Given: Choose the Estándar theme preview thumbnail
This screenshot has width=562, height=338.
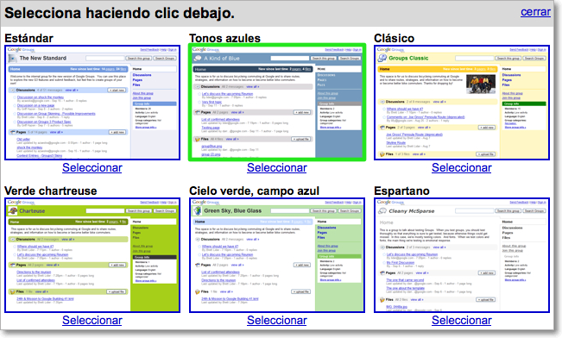Looking at the screenshot, I should pyautogui.click(x=92, y=103).
